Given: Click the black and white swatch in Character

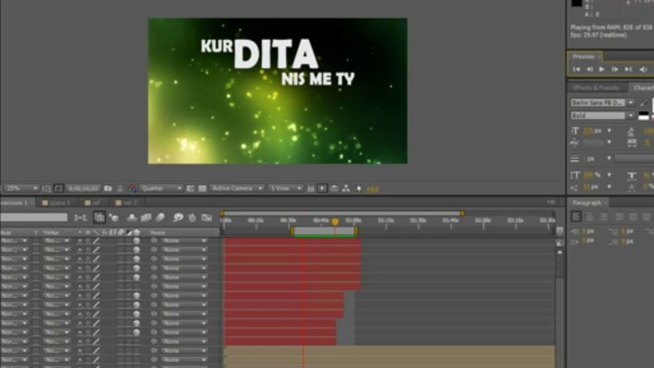Looking at the screenshot, I should [x=644, y=116].
